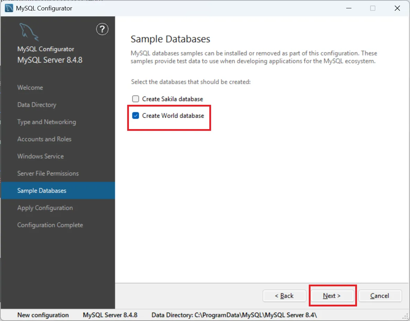Viewport: 410px width, 321px height.
Task: Click 'New configuration' in status bar
Action: tap(43, 315)
